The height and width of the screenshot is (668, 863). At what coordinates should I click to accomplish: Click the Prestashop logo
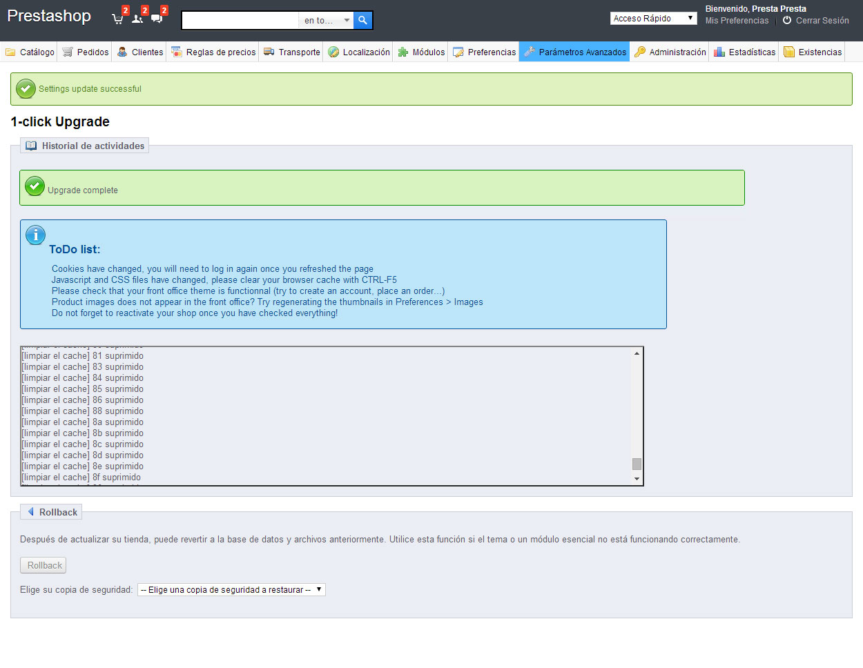pyautogui.click(x=49, y=16)
